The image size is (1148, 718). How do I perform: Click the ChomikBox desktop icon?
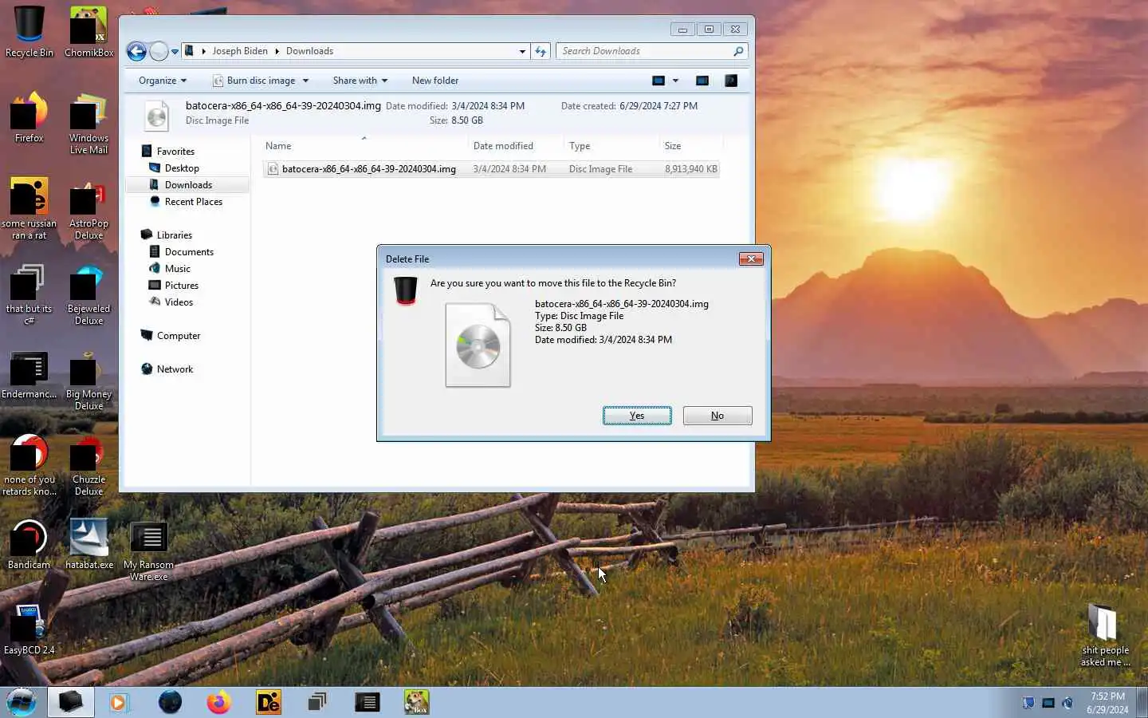pyautogui.click(x=88, y=32)
